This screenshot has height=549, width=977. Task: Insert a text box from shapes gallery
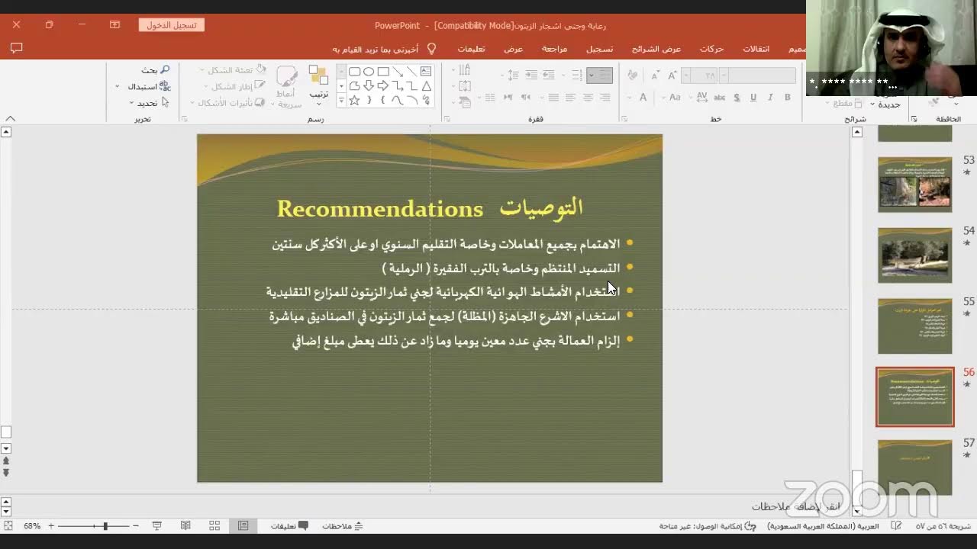tap(425, 72)
